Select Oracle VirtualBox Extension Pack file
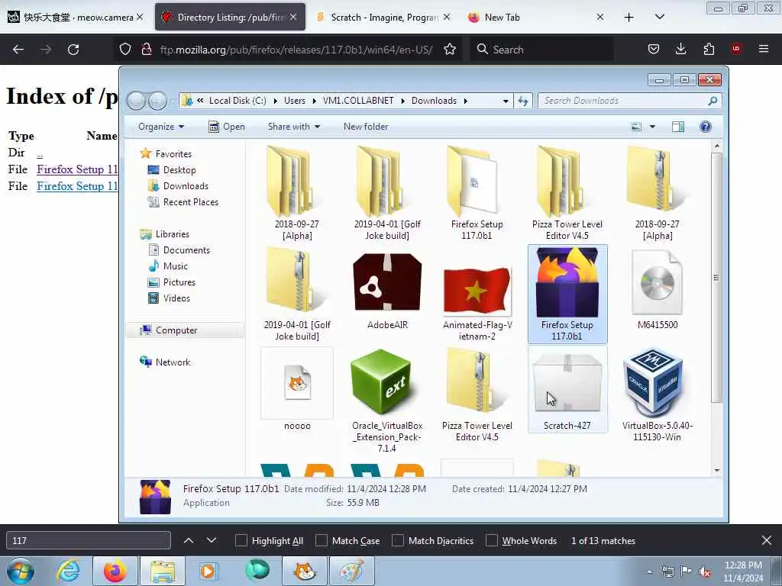Screen dimensions: 782x586 (x=387, y=401)
